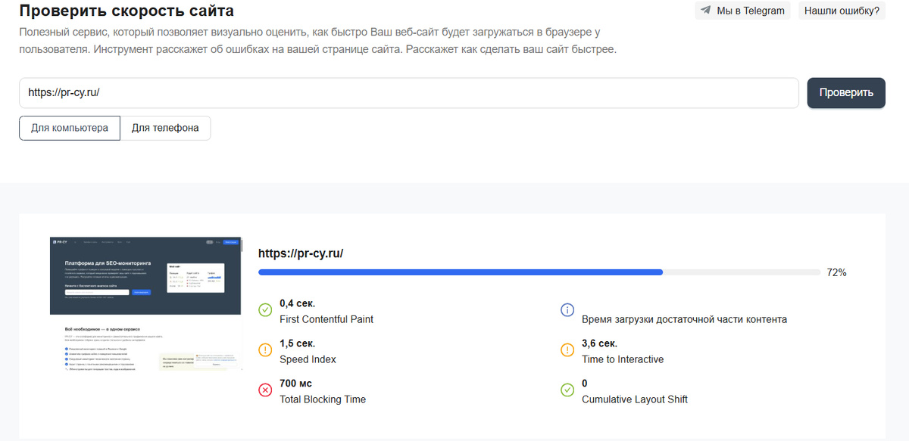Click the "Speed Index" metric label
The image size is (909, 441).
308,359
